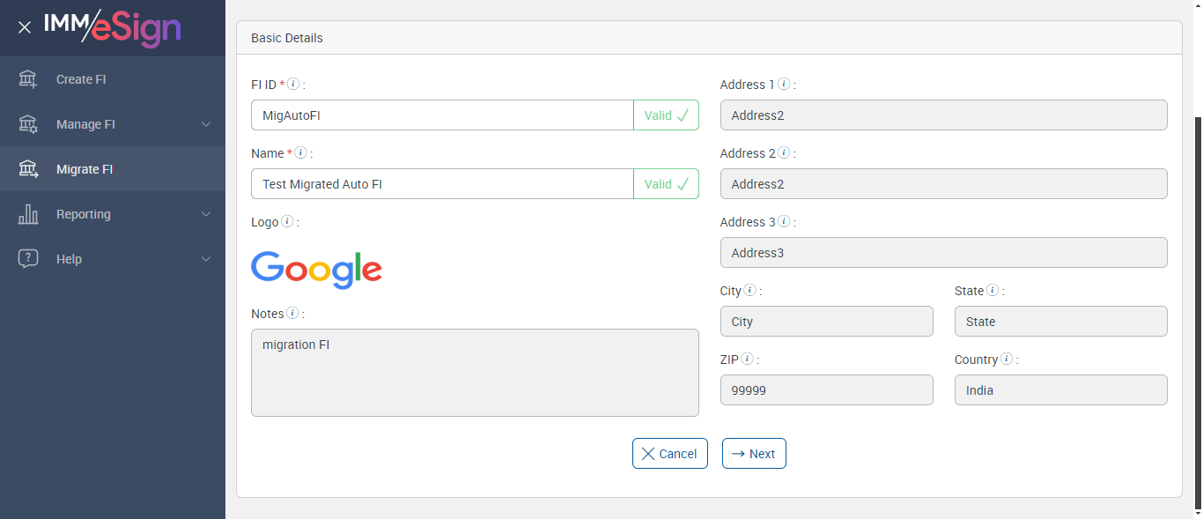Click the Name input field
The height and width of the screenshot is (519, 1203).
pos(442,184)
